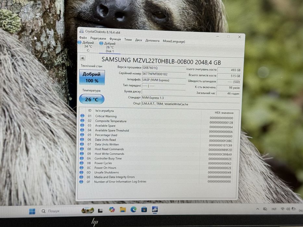Click the previous disk arrow button
Viewport: 303px width, 227px height.
point(83,58)
